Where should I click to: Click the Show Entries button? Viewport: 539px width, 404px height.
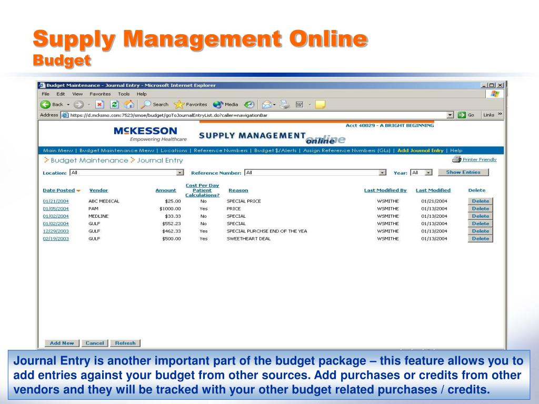(463, 173)
